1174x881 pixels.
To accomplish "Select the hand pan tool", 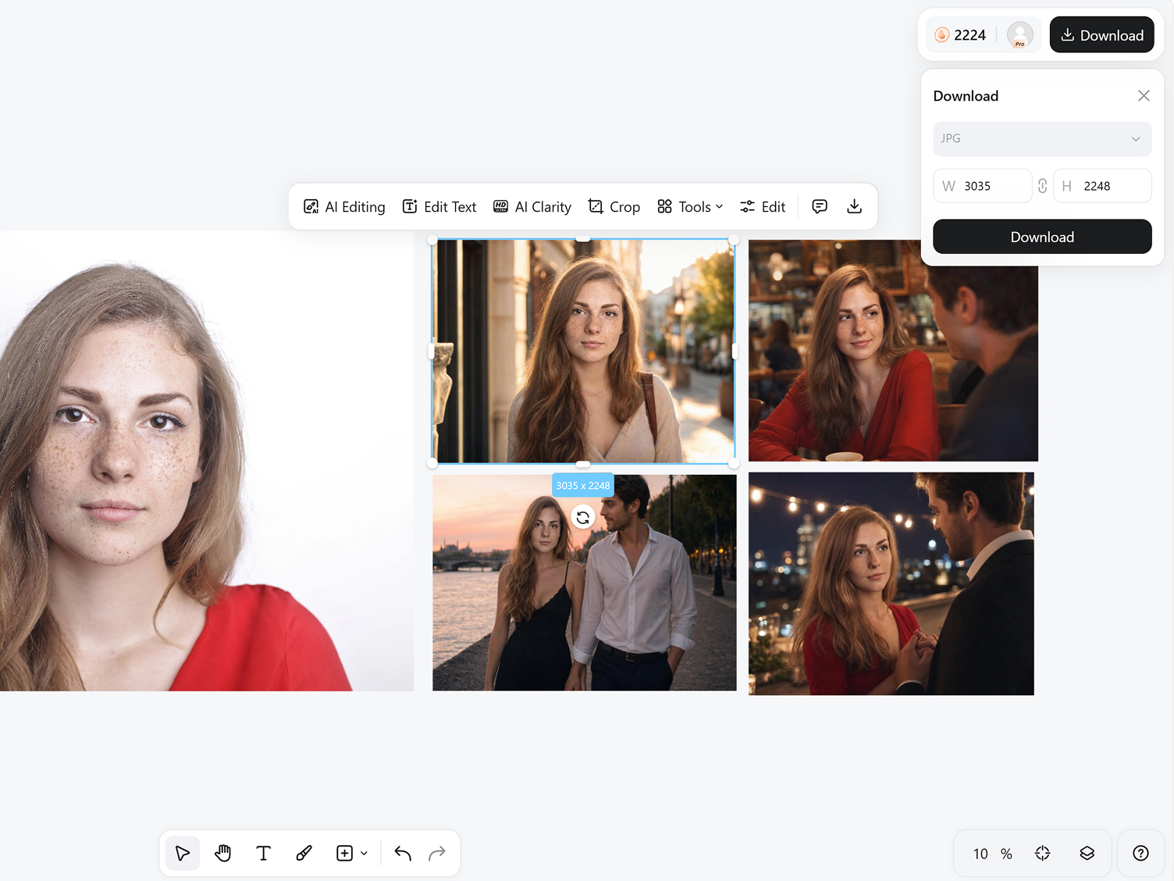I will [223, 853].
